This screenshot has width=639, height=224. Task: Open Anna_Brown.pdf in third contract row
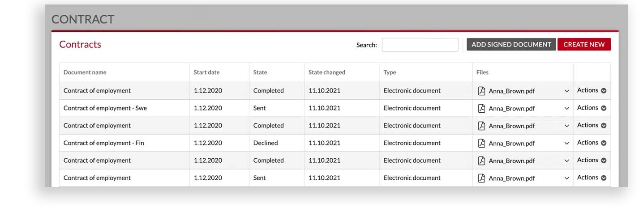pyautogui.click(x=512, y=126)
